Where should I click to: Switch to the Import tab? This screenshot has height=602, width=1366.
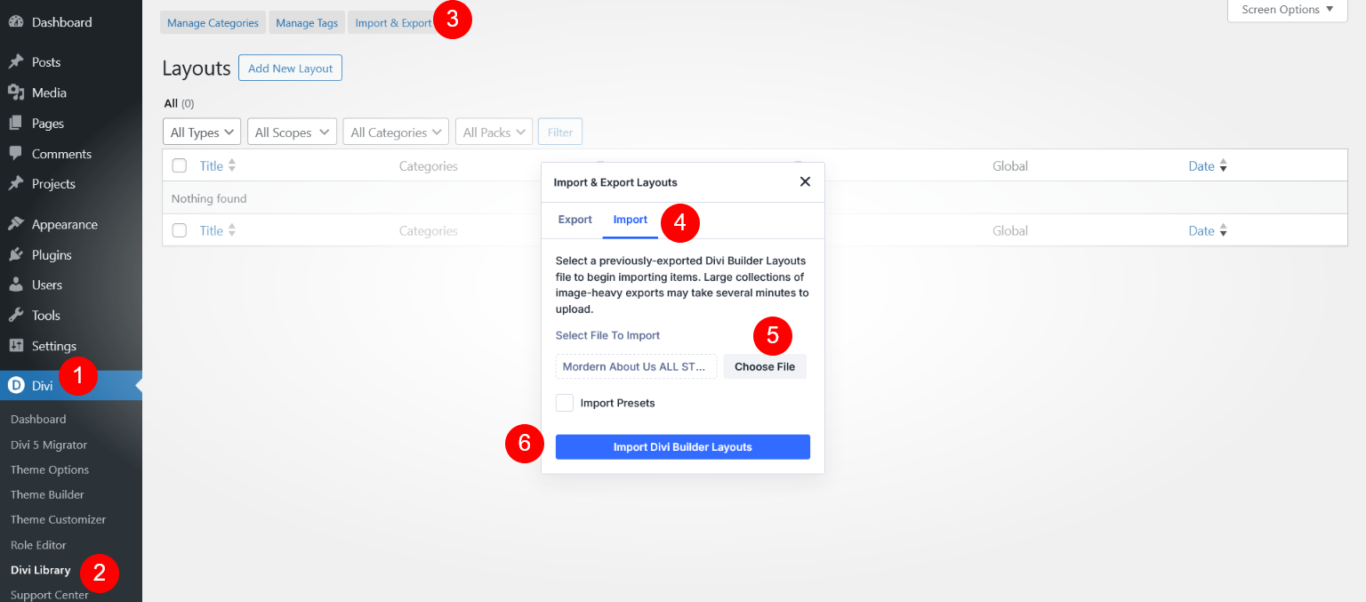click(x=631, y=220)
